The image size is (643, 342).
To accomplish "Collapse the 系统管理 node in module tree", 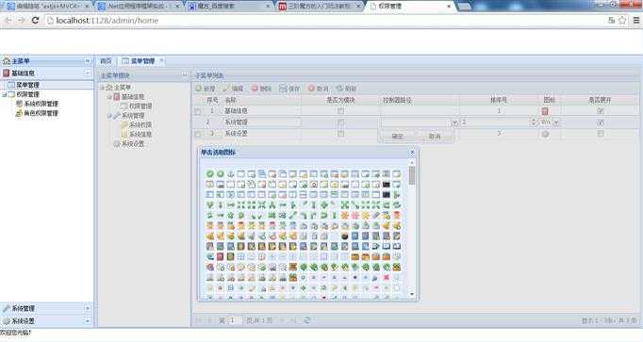I will point(109,116).
